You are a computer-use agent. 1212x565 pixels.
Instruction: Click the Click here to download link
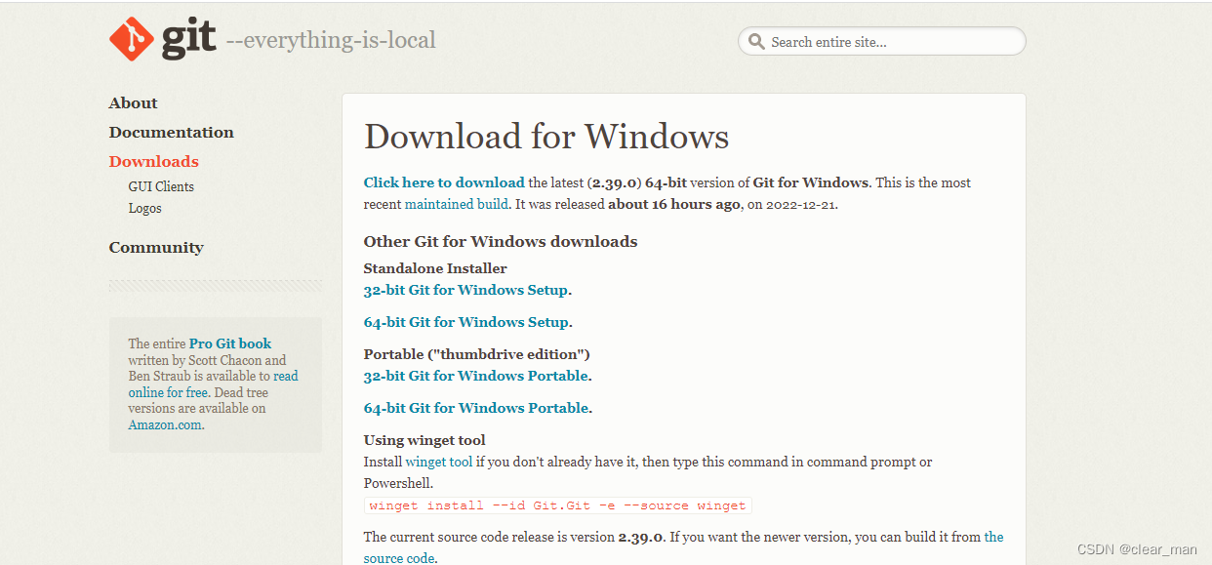[x=444, y=182]
